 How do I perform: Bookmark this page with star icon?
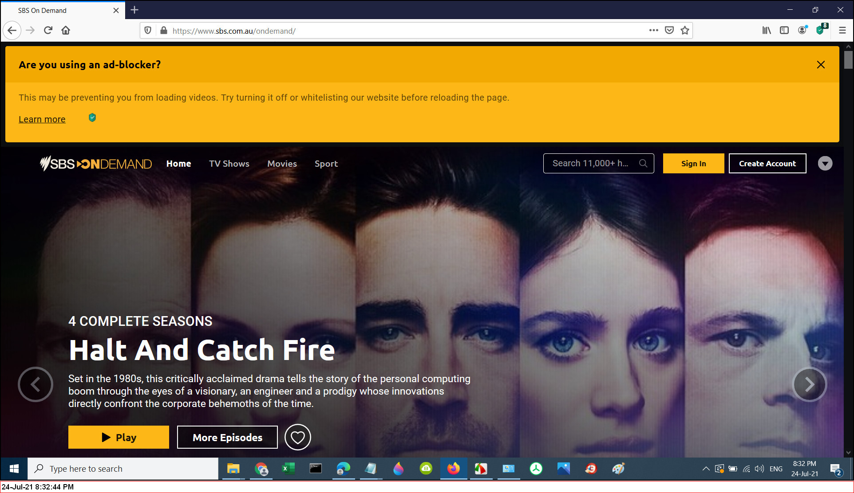point(685,30)
